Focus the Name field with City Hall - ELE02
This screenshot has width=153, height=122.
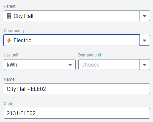77,89
